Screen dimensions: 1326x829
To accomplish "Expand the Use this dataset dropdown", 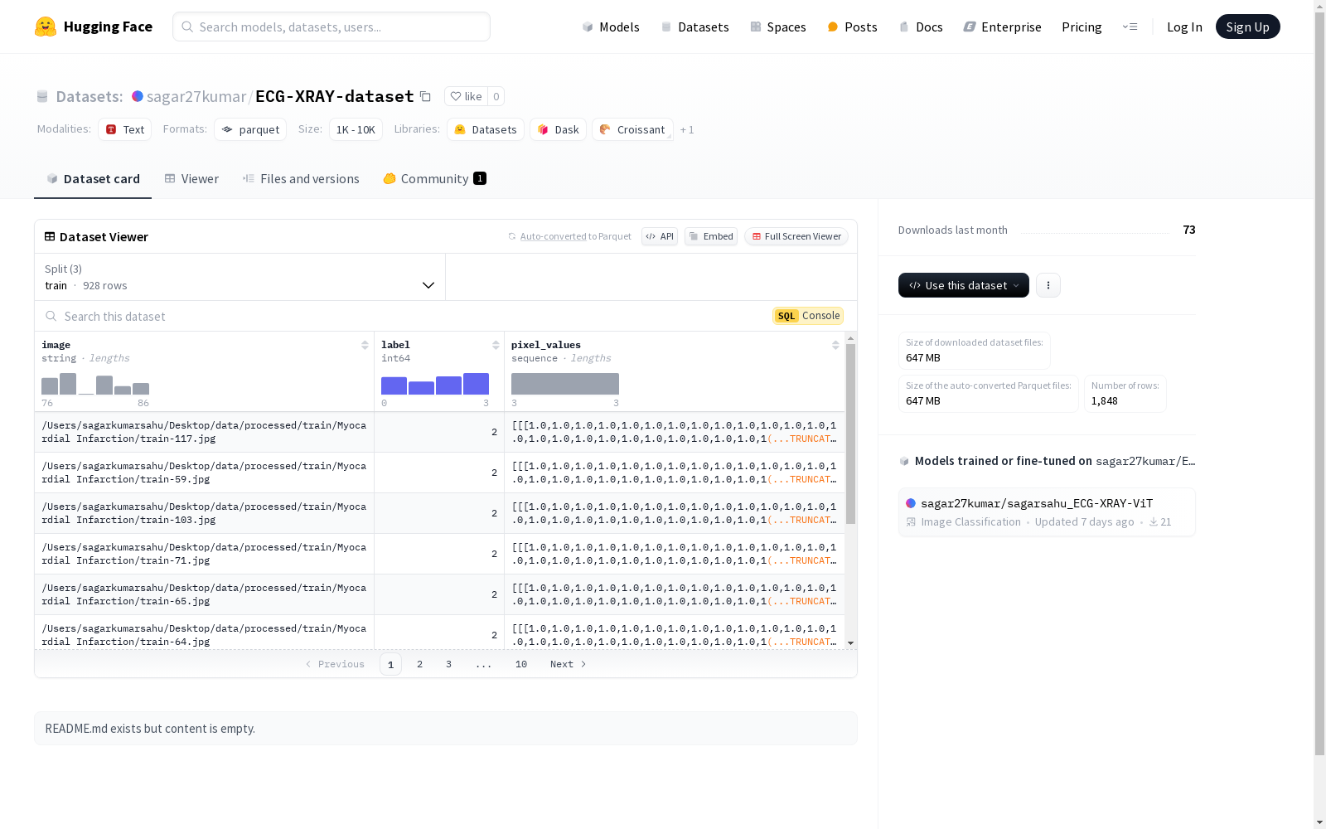I will click(x=964, y=285).
